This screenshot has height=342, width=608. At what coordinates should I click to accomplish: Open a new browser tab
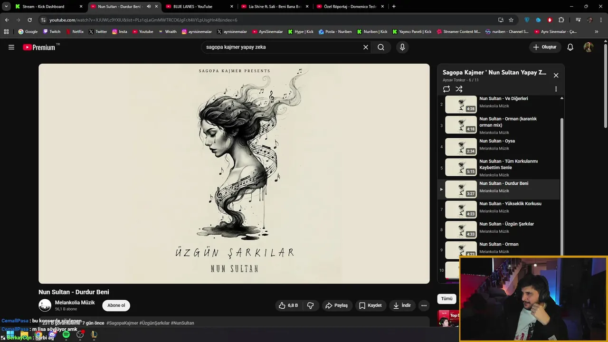[394, 7]
